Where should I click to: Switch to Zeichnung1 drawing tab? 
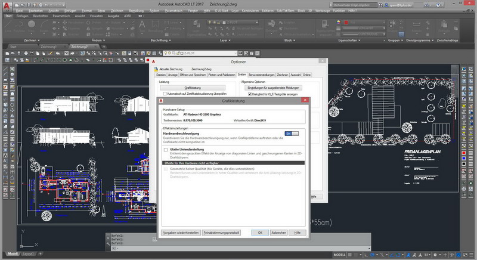(x=49, y=47)
